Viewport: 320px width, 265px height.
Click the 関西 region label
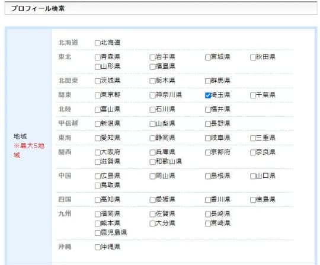pyautogui.click(x=65, y=152)
